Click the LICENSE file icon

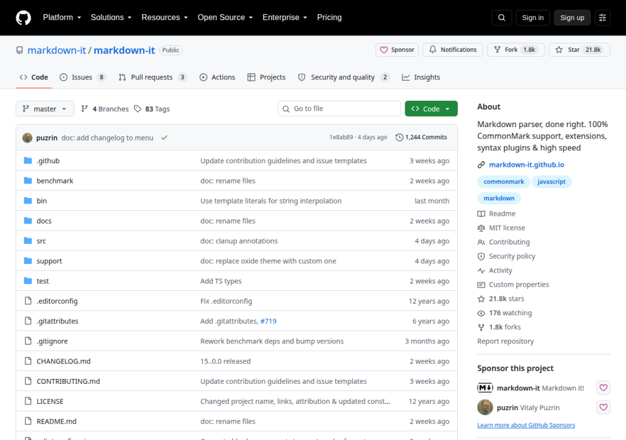[x=28, y=401]
